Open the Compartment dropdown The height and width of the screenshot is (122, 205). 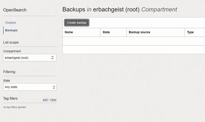[x=30, y=58]
